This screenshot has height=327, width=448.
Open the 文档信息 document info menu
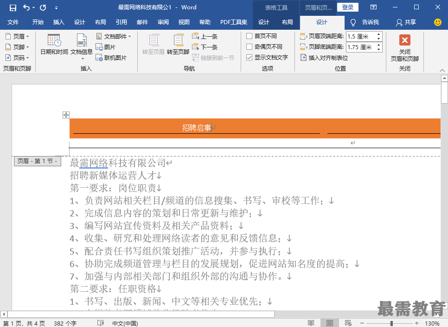point(82,46)
